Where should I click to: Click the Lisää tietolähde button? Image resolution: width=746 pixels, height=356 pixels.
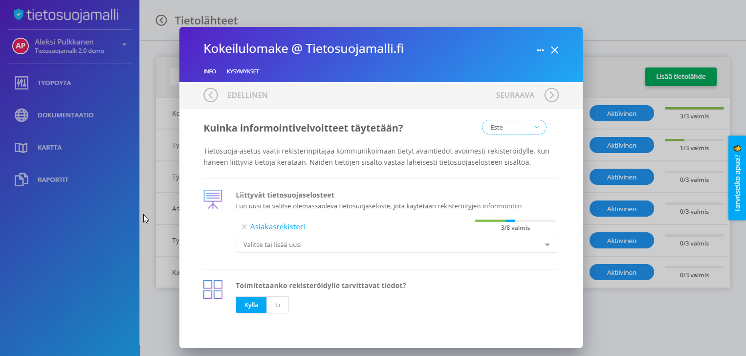681,77
